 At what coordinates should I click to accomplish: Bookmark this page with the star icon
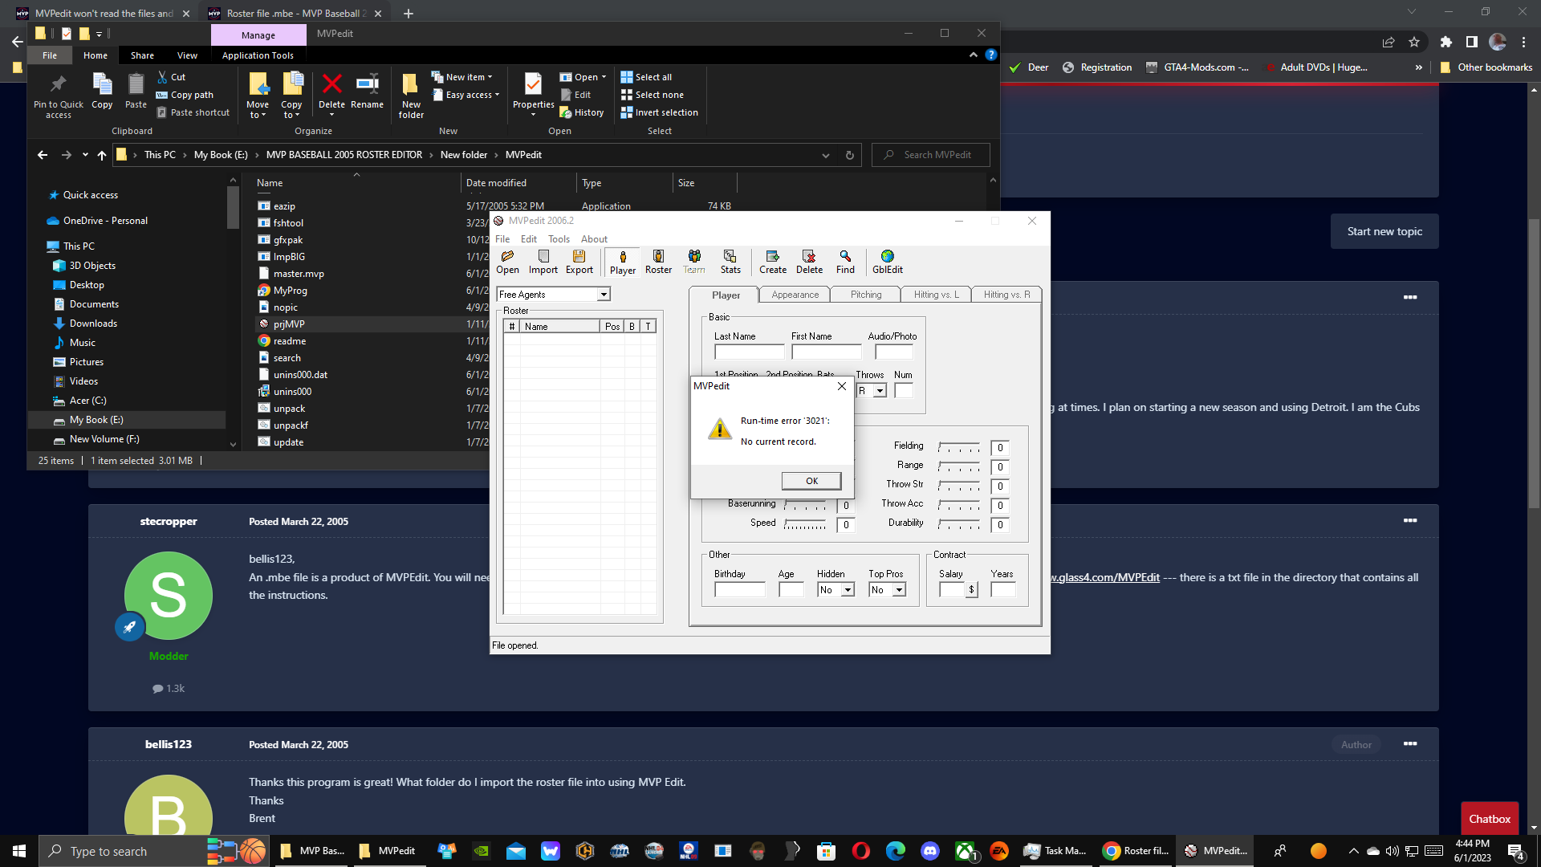click(x=1414, y=42)
